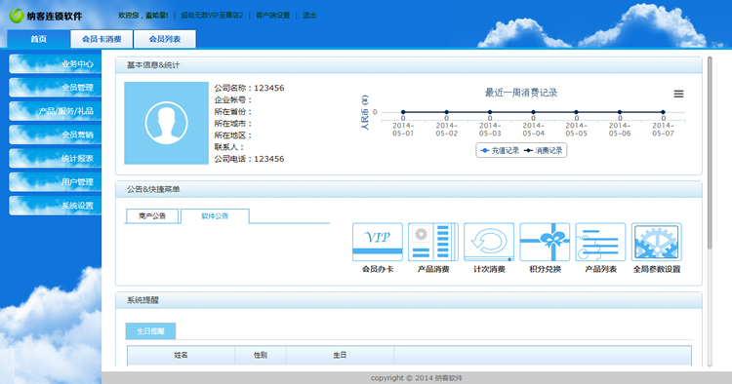Open the 产品列表 shortcut icon
This screenshot has width=732, height=384.
pyautogui.click(x=600, y=242)
